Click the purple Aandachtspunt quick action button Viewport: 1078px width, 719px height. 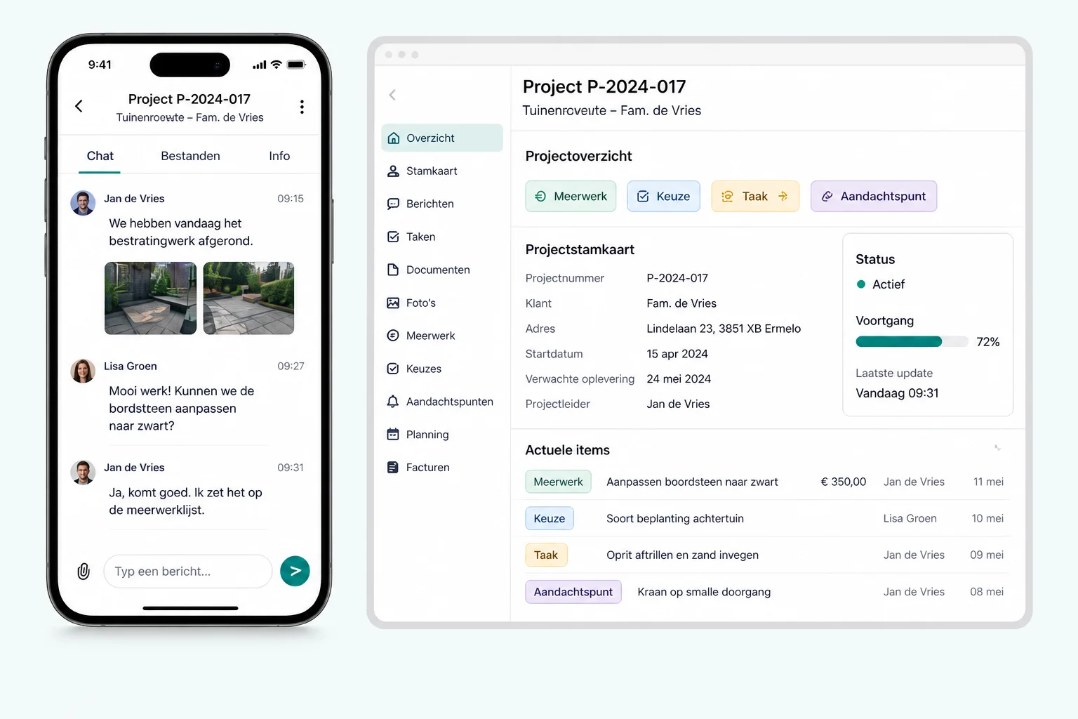874,196
